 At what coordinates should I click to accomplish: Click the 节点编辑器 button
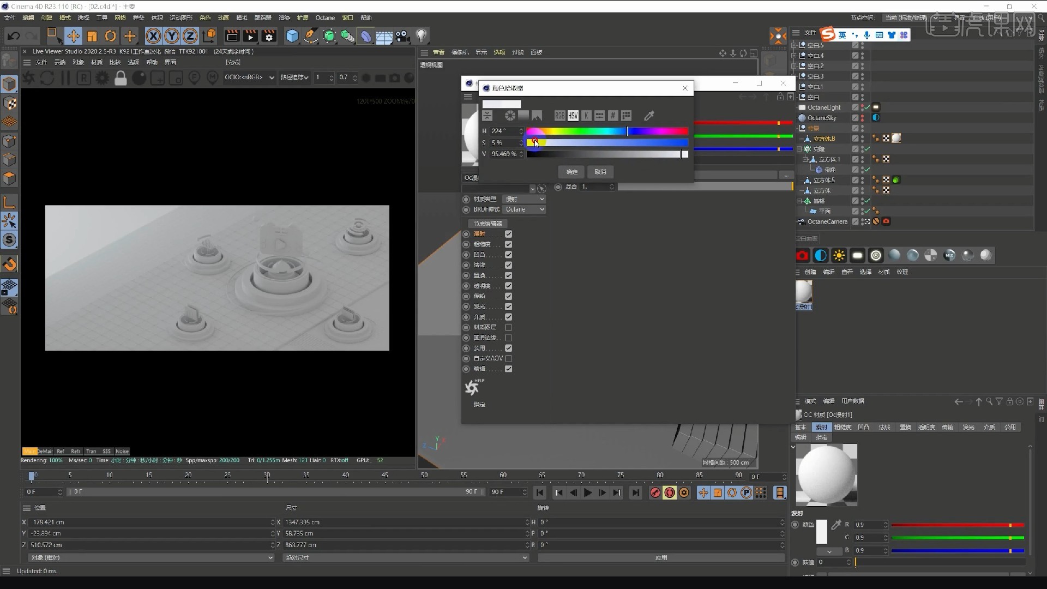pyautogui.click(x=488, y=223)
